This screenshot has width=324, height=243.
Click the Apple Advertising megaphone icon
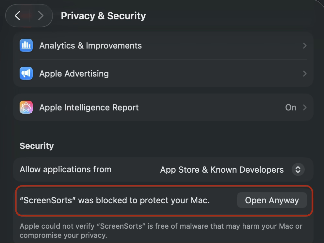click(26, 74)
